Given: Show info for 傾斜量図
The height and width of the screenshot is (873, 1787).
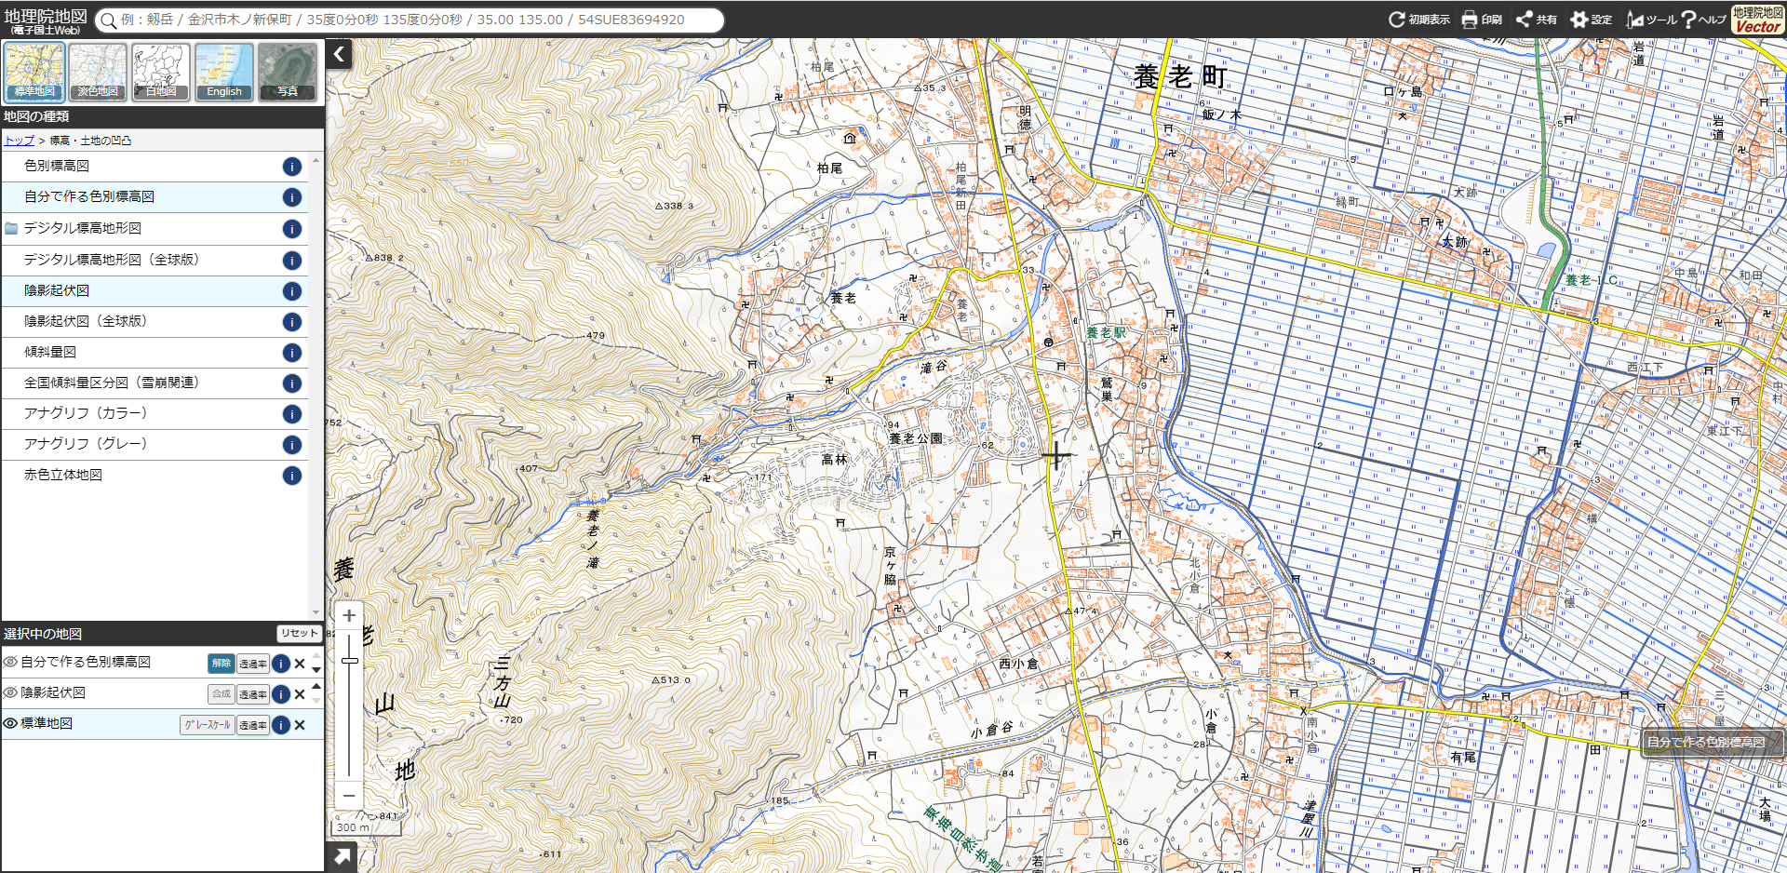Looking at the screenshot, I should [292, 353].
